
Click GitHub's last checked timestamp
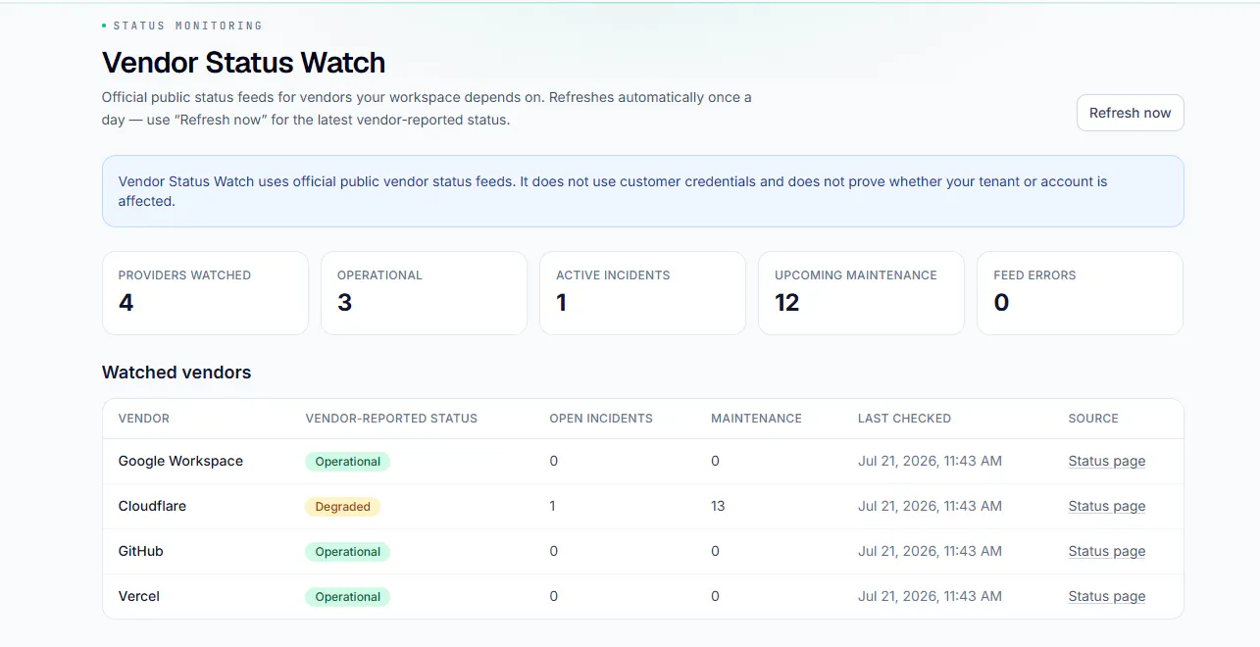[930, 551]
